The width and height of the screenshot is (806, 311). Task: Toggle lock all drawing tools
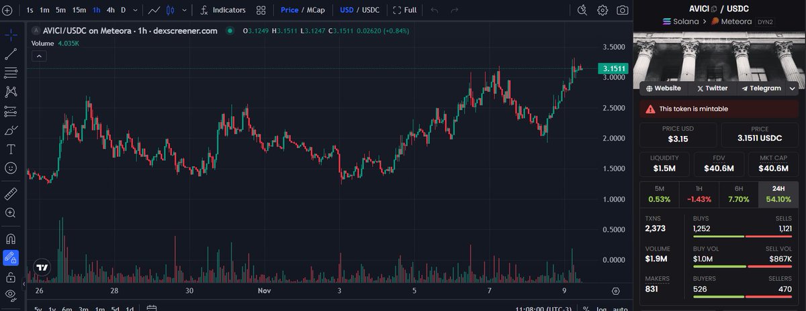(11, 276)
